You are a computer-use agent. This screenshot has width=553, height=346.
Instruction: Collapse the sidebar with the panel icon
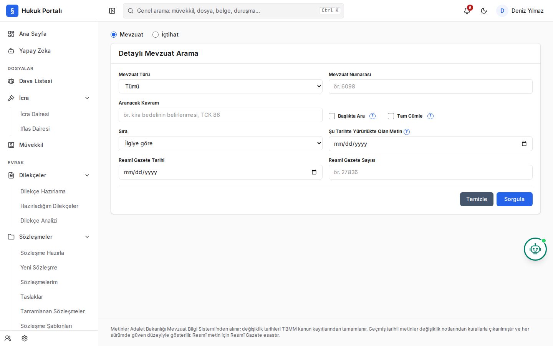coord(112,11)
